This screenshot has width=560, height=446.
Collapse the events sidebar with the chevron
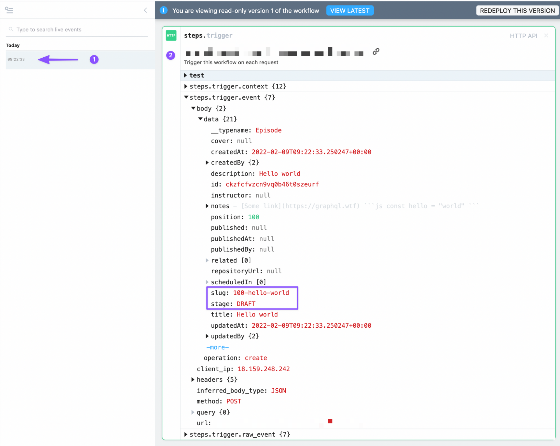(145, 10)
